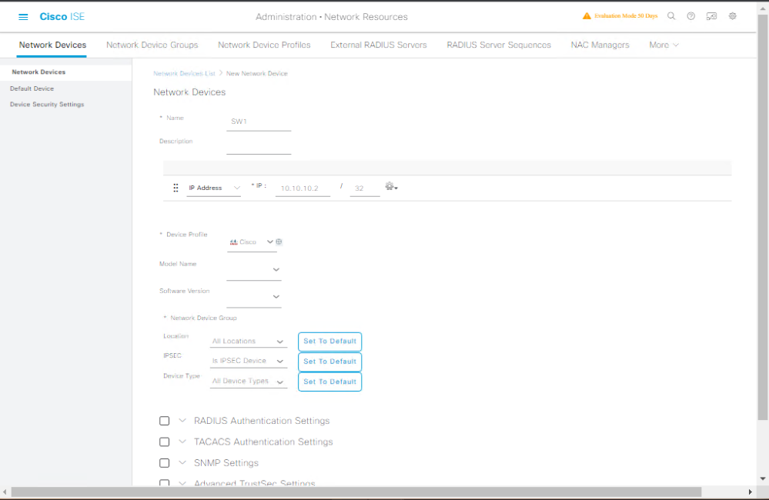The height and width of the screenshot is (500, 769).
Task: Open the IP row gear actions menu
Action: 391,187
